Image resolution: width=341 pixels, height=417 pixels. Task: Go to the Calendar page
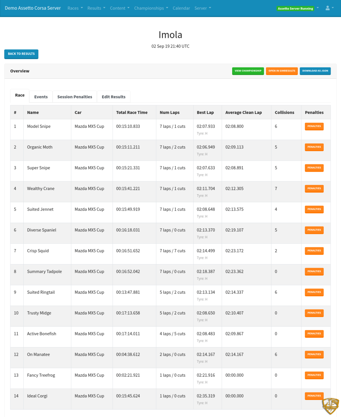pyautogui.click(x=181, y=8)
